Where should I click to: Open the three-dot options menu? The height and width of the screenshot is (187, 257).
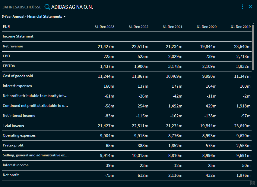[243, 7]
